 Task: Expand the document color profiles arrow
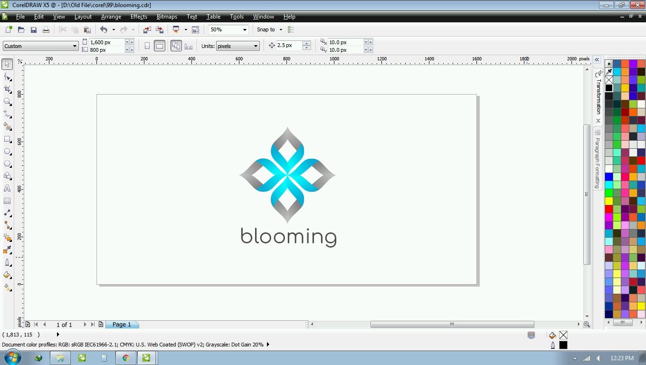(268, 345)
